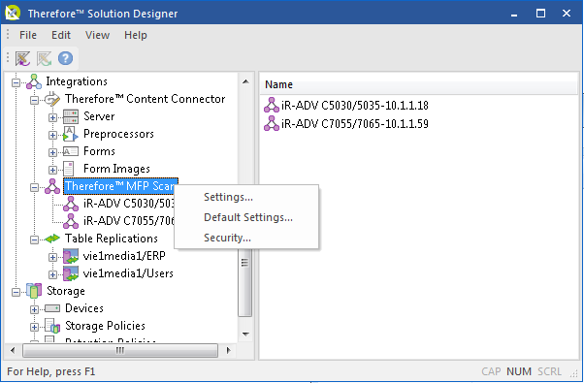The height and width of the screenshot is (383, 584).
Task: Click the vie1media1/ERP replication icon
Action: click(71, 256)
